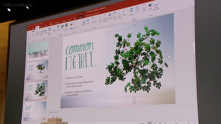
Task: Open the View tab
Action: pyautogui.click(x=75, y=19)
